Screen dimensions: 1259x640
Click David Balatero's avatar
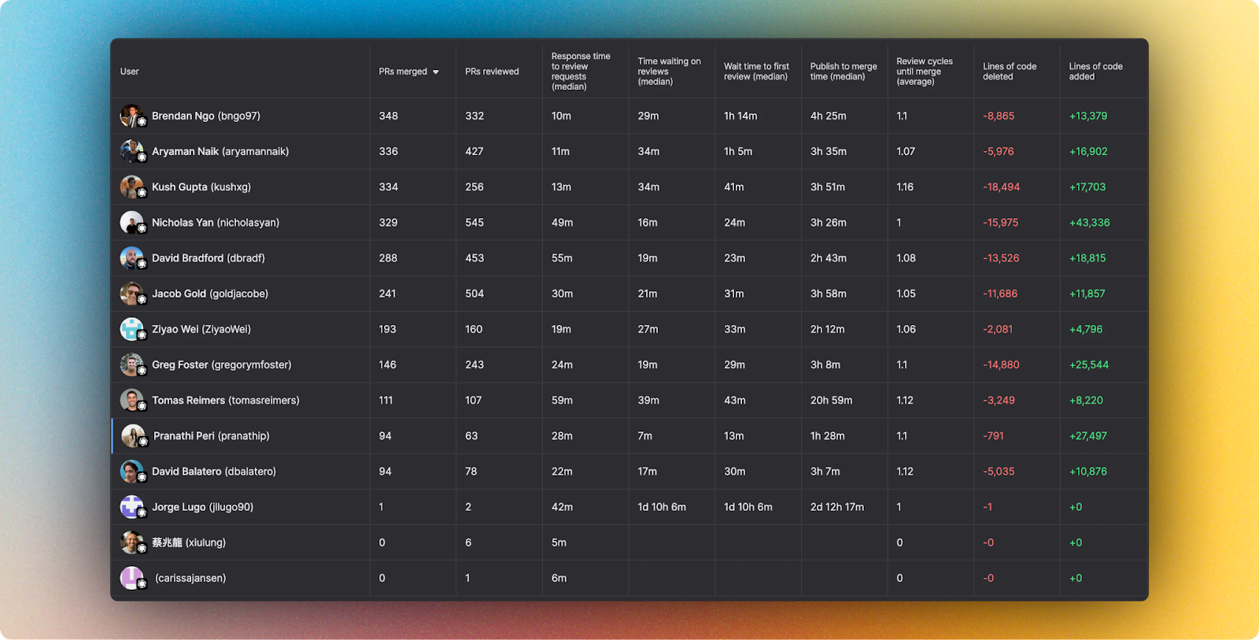tap(132, 472)
